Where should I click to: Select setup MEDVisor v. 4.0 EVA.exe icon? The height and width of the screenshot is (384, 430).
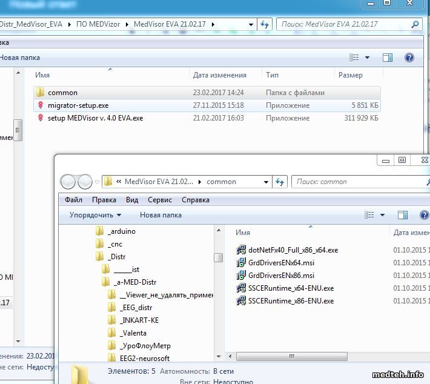40,118
